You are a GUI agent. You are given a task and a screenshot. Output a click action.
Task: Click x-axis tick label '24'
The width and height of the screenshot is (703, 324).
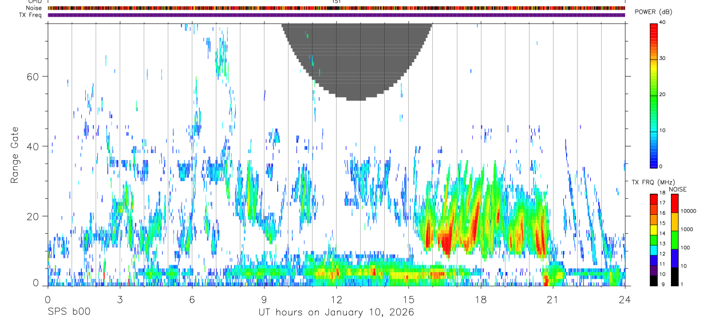(x=625, y=299)
